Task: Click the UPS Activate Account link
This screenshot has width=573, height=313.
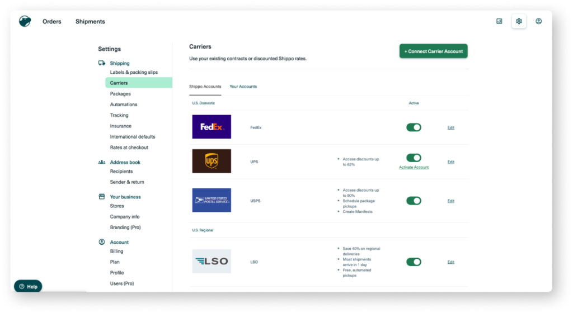Action: 414,167
